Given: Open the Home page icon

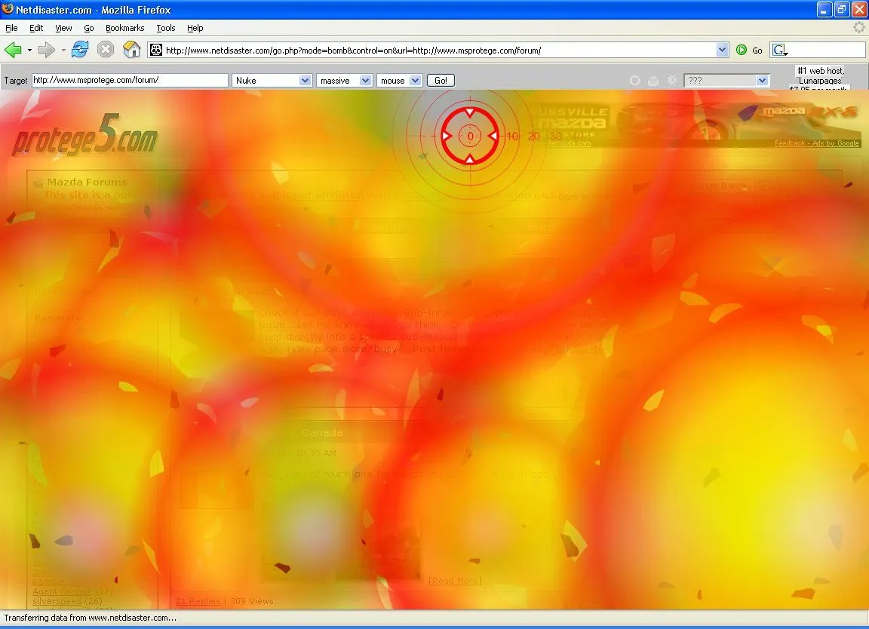Looking at the screenshot, I should [x=133, y=50].
